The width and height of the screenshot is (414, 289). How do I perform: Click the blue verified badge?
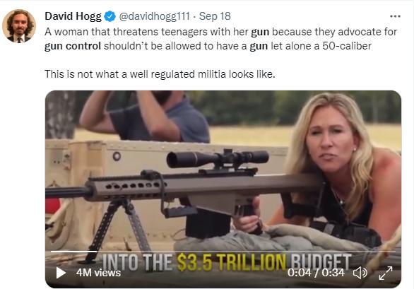[x=110, y=16]
